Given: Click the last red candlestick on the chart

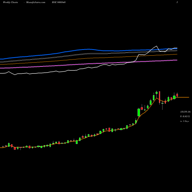Looking at the screenshot, I should (x=177, y=95).
